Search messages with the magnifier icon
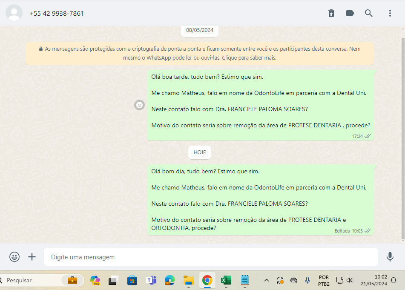Image resolution: width=405 pixels, height=290 pixels. click(368, 13)
